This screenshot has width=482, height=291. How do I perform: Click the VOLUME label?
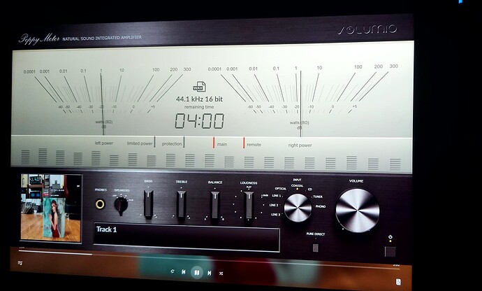pos(356,181)
